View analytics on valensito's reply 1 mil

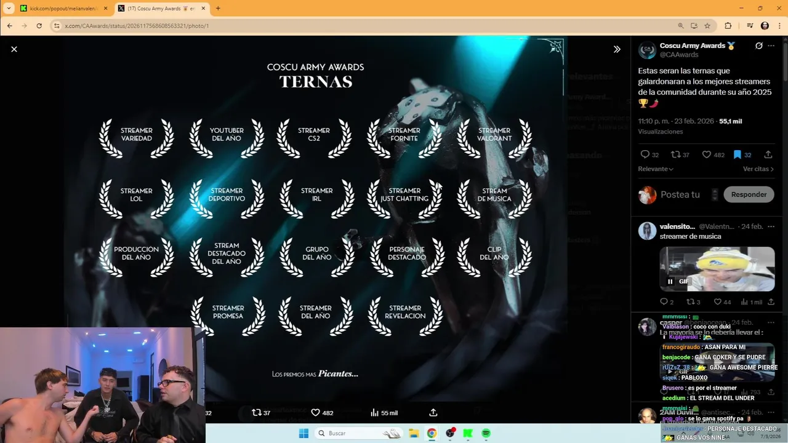pos(752,302)
